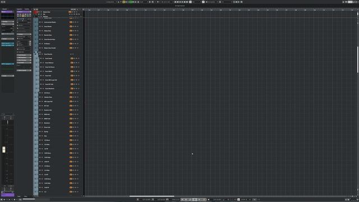Click the channel pan control above the fader
The width and height of the screenshot is (359, 202).
[7, 122]
